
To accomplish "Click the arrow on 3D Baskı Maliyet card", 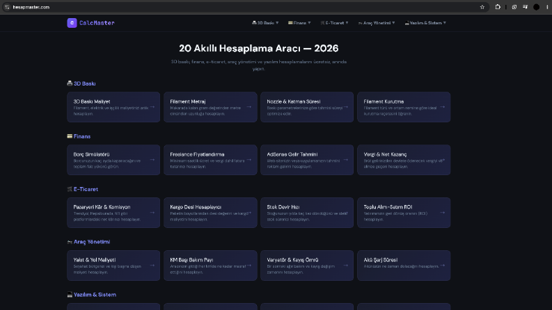I will [152, 107].
